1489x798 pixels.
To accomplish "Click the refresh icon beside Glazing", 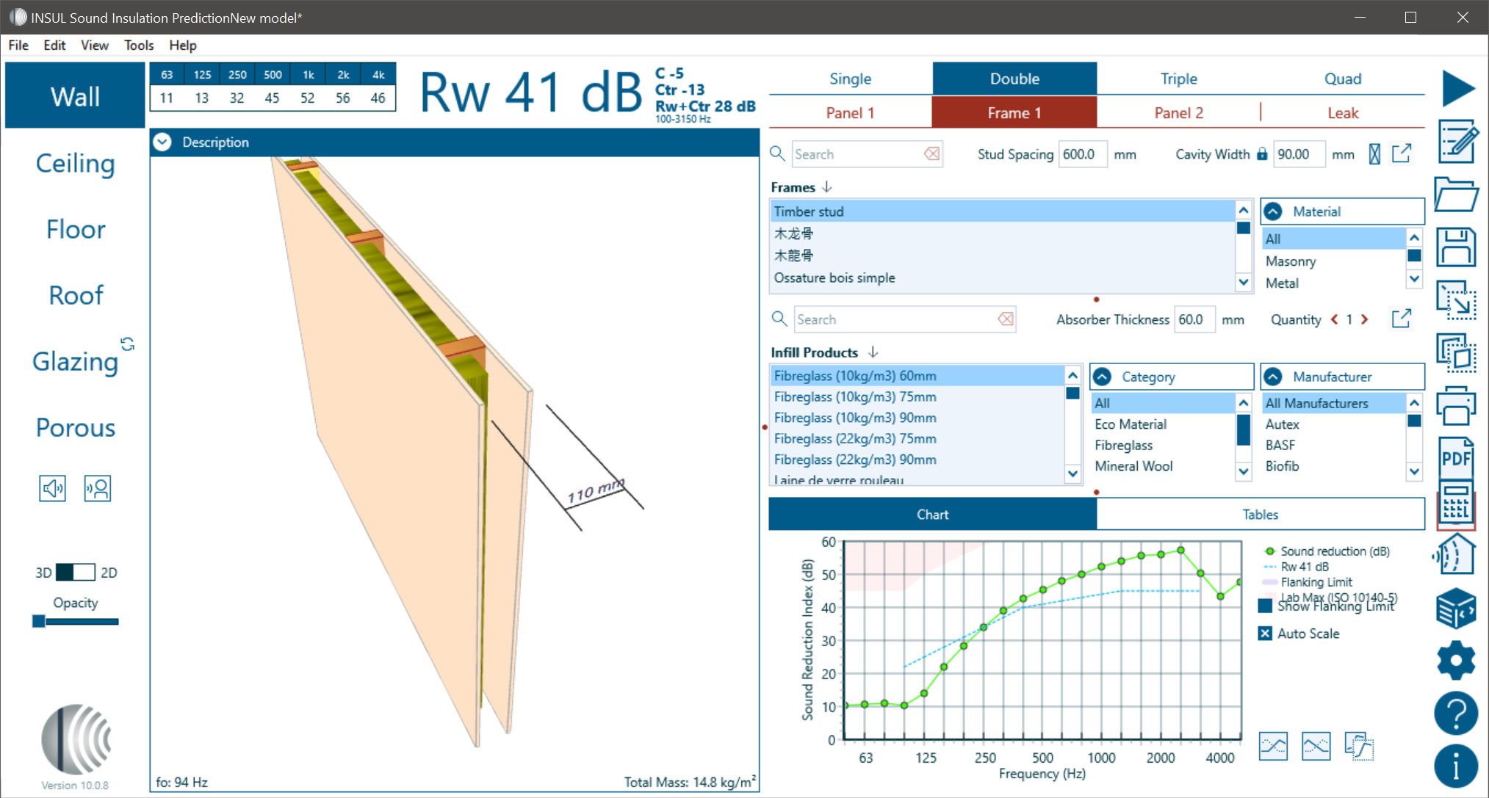I will (x=128, y=344).
